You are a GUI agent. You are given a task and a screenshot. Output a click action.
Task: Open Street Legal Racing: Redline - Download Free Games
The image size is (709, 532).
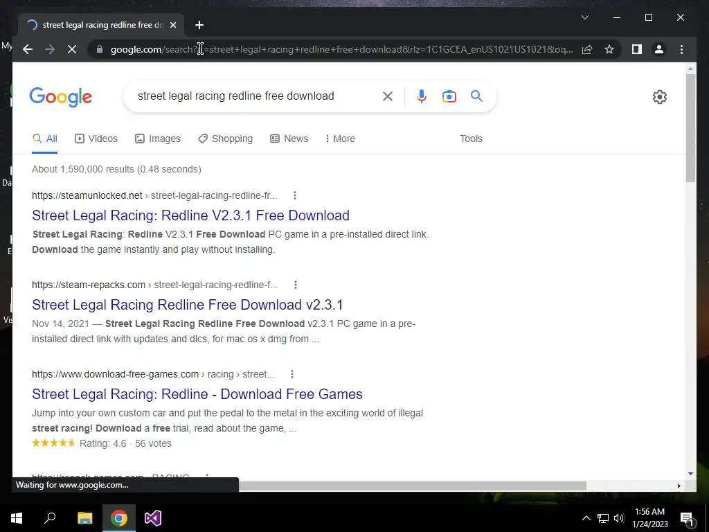click(x=197, y=394)
